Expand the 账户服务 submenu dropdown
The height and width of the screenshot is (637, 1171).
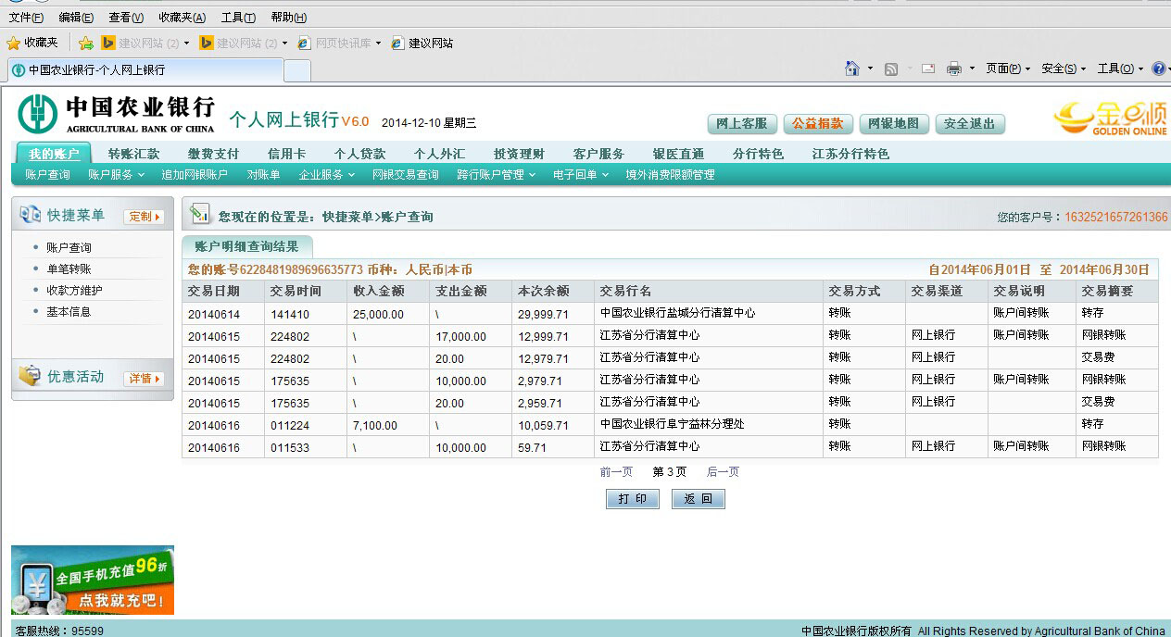(x=116, y=175)
